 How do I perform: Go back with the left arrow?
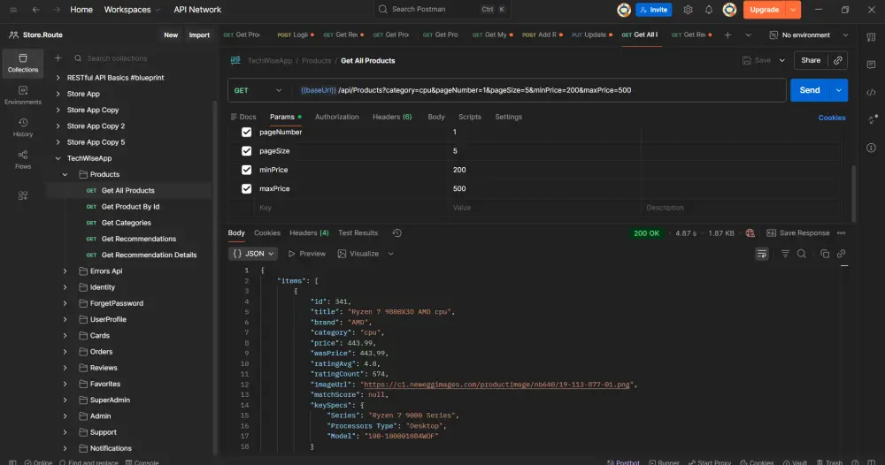(x=36, y=10)
